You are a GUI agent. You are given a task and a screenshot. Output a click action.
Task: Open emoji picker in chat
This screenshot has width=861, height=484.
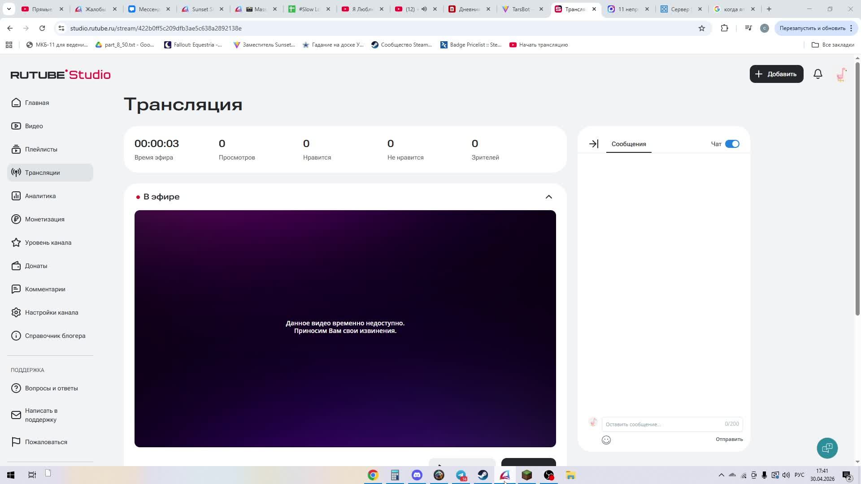tap(606, 440)
